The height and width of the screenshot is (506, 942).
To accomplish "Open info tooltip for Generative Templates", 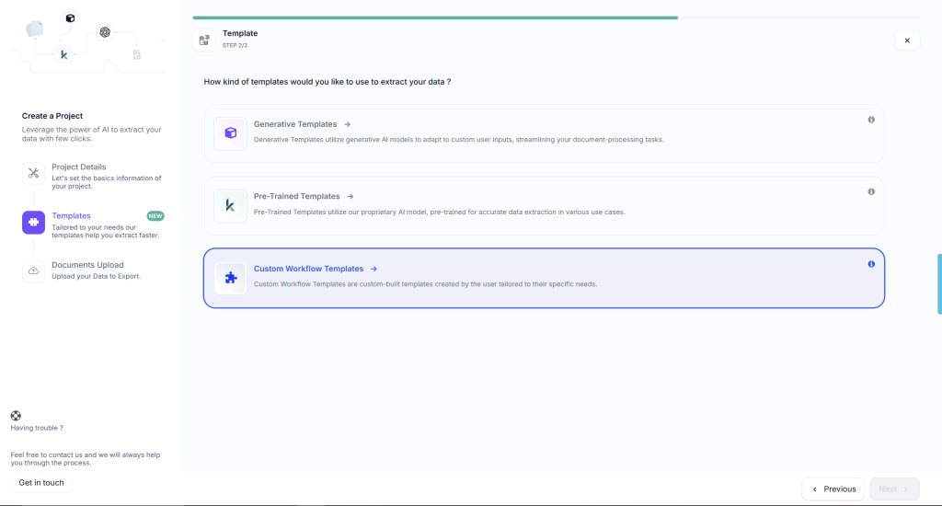I will (871, 120).
